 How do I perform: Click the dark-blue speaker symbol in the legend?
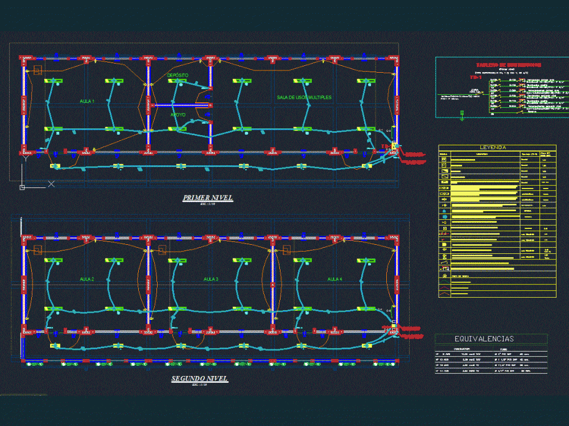444,216
